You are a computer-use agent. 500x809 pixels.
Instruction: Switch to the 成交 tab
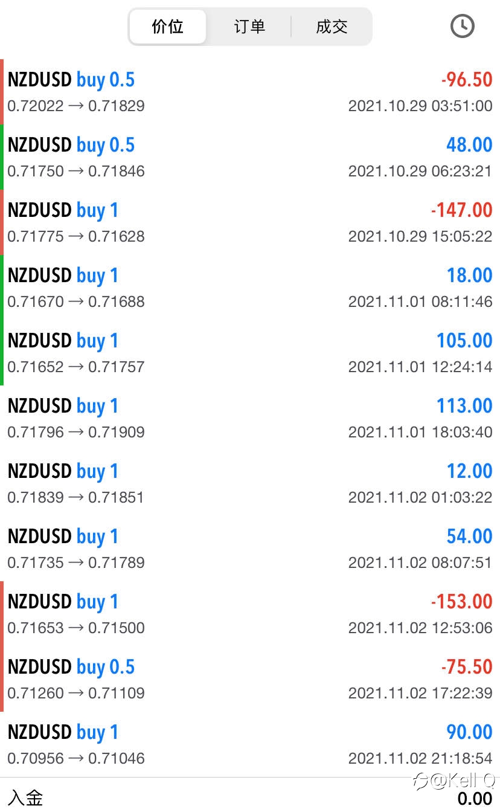coord(332,27)
